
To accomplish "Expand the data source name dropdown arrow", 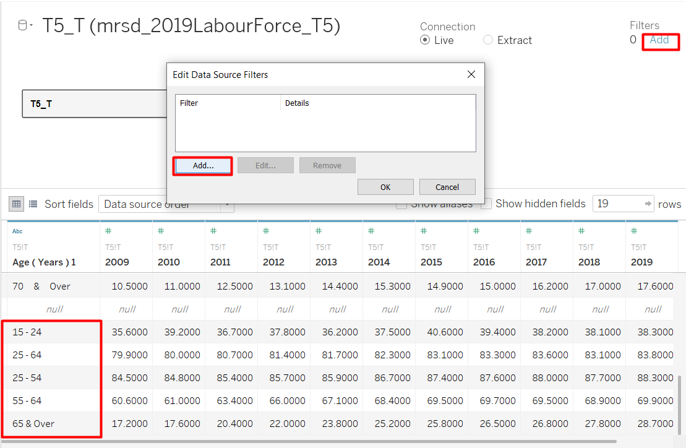I will (32, 26).
